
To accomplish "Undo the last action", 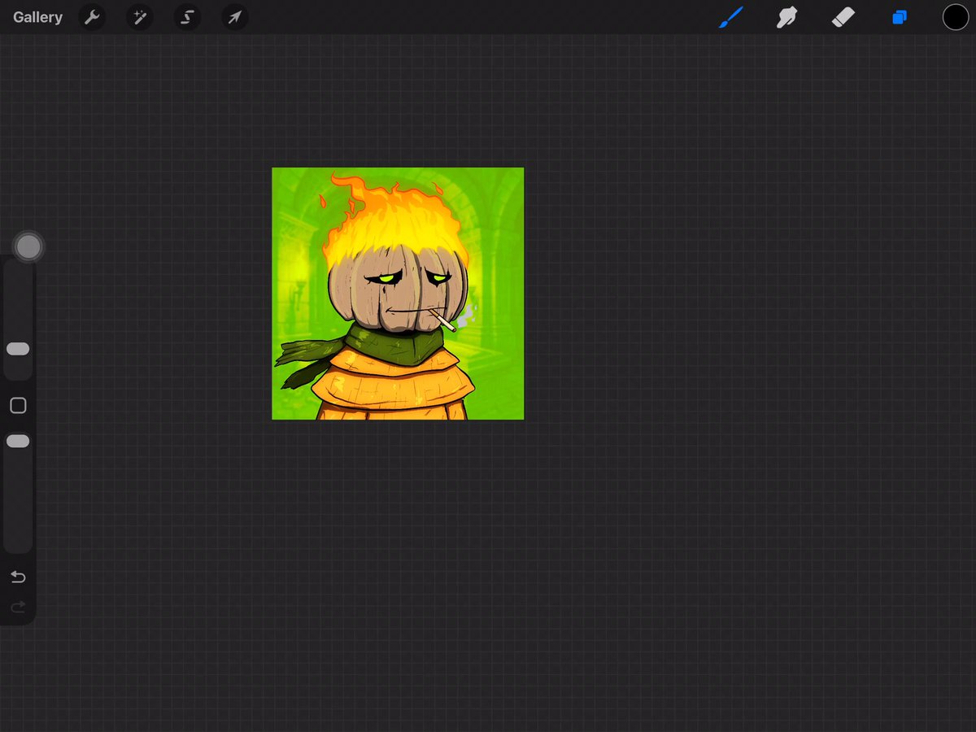I will pyautogui.click(x=18, y=577).
